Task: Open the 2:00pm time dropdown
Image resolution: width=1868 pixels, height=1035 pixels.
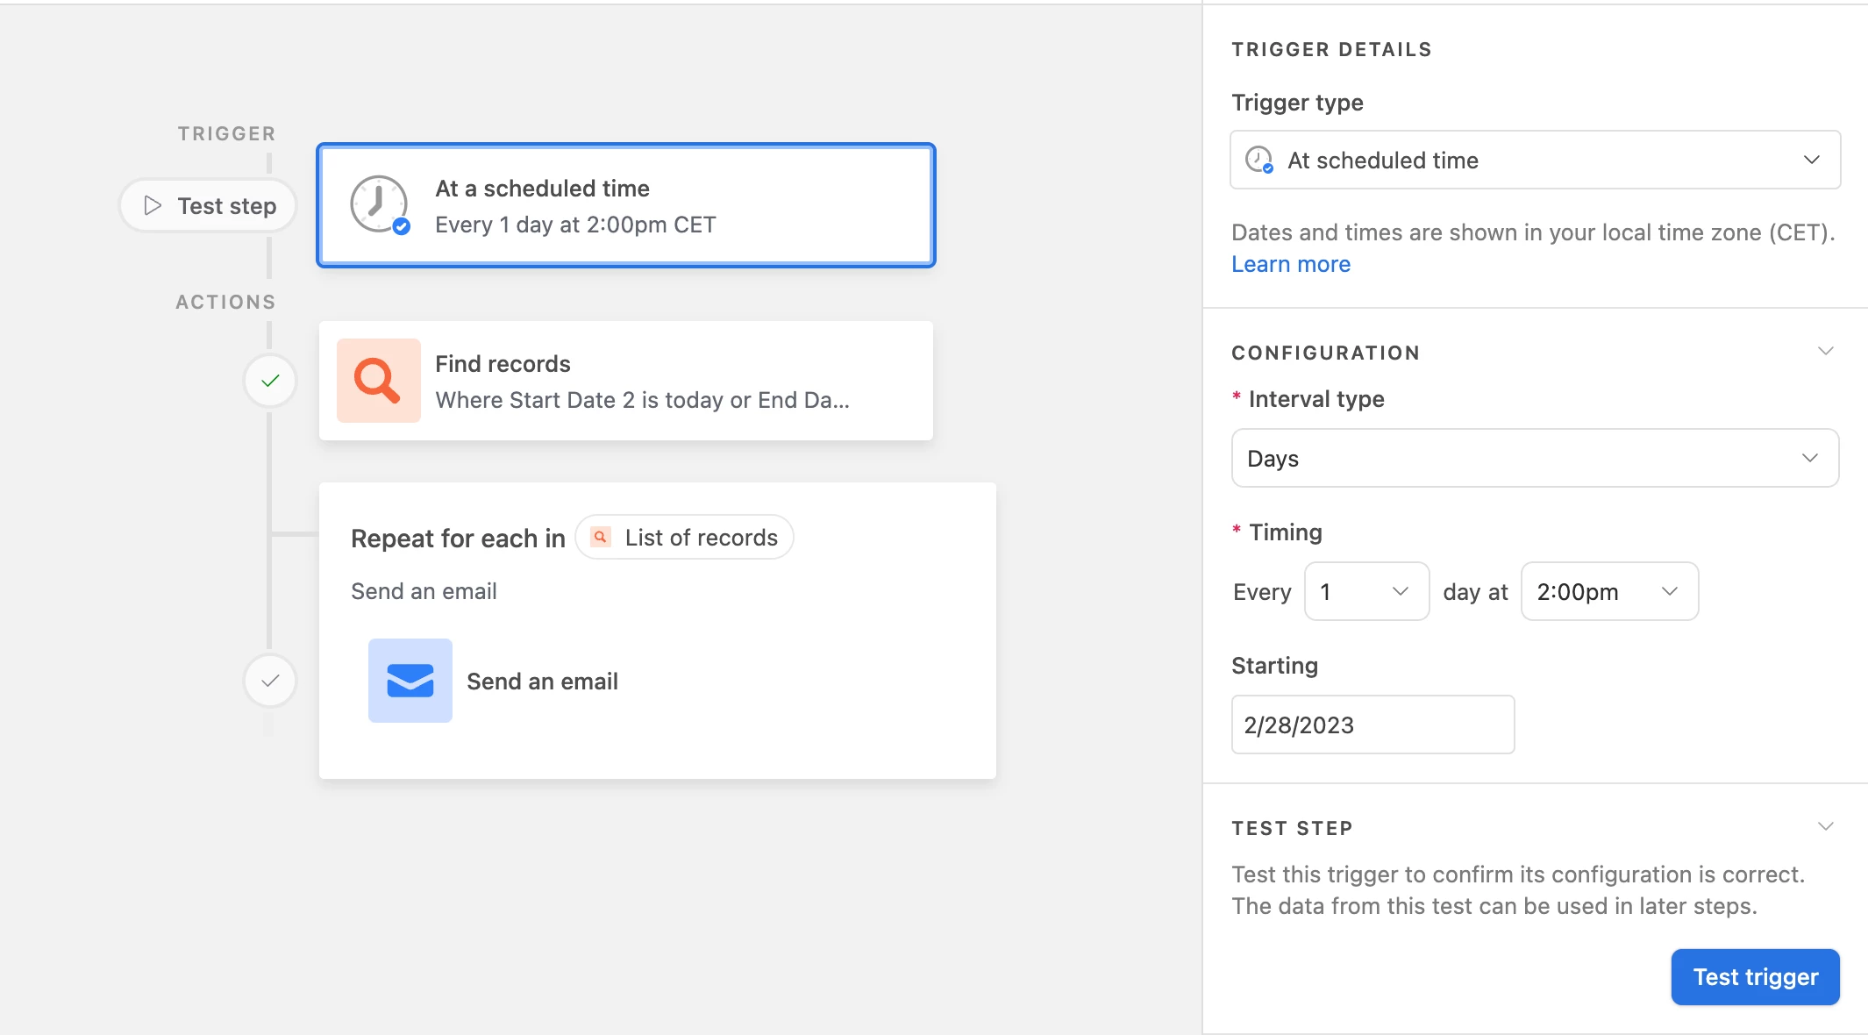Action: point(1608,591)
